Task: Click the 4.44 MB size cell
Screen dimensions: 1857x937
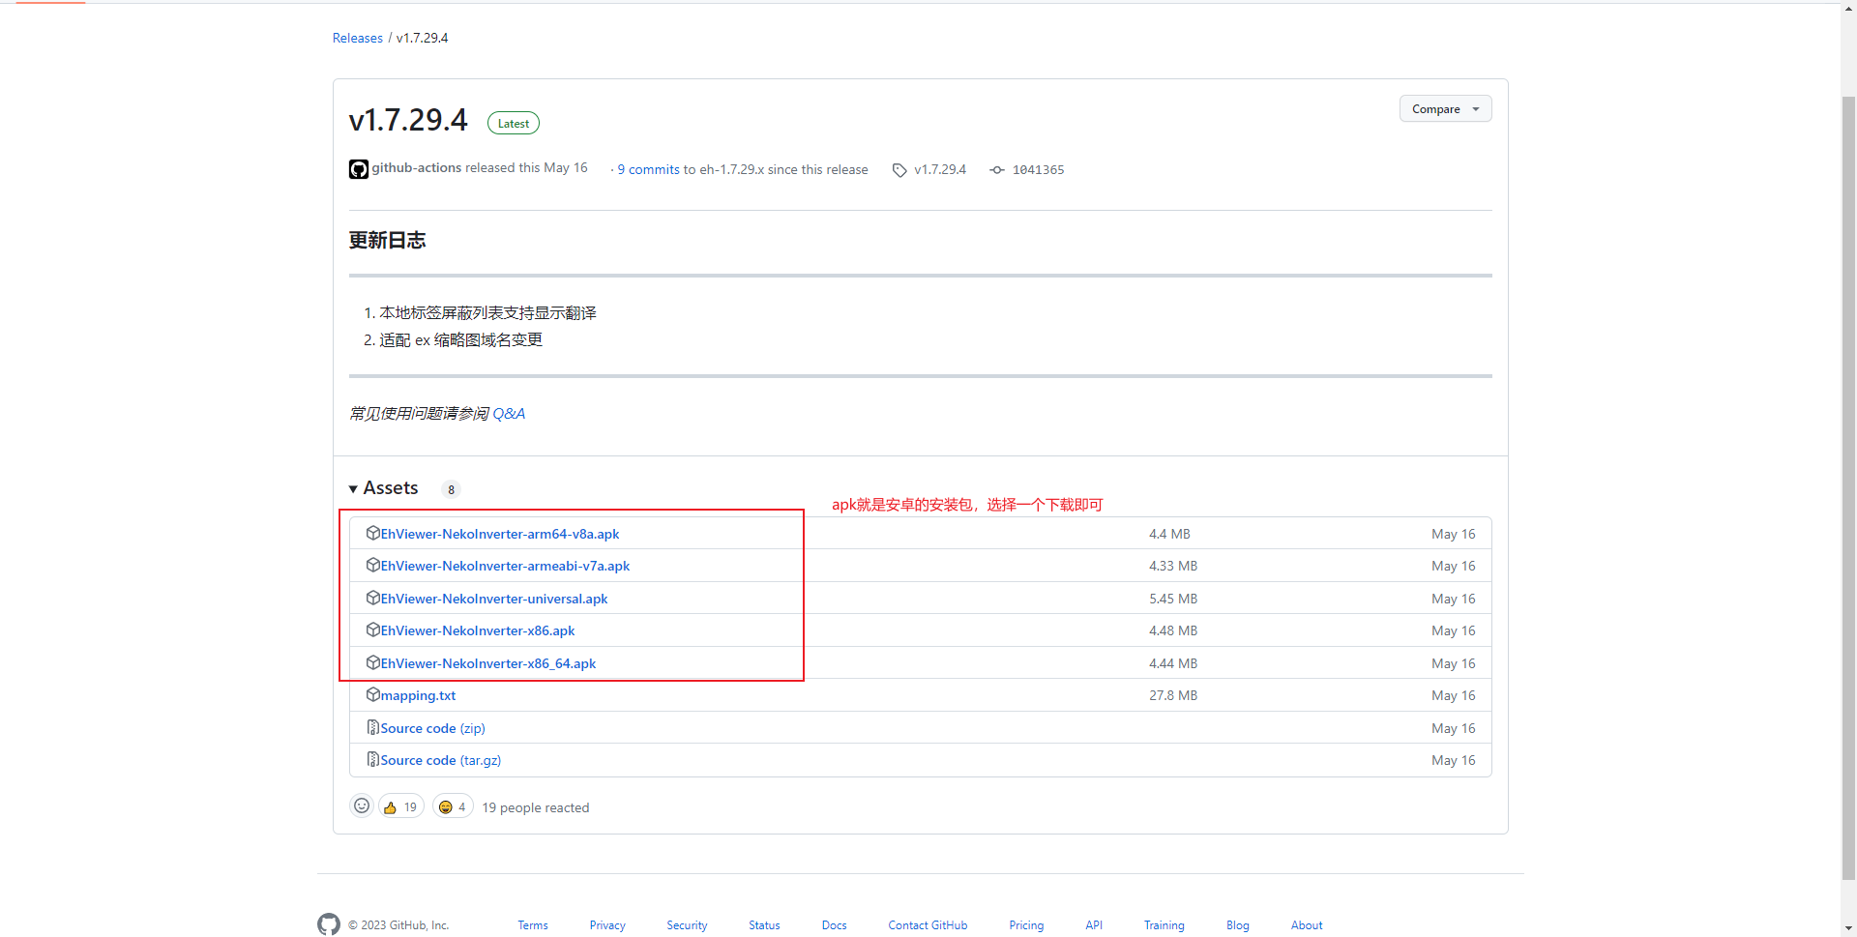Action: (x=1173, y=663)
